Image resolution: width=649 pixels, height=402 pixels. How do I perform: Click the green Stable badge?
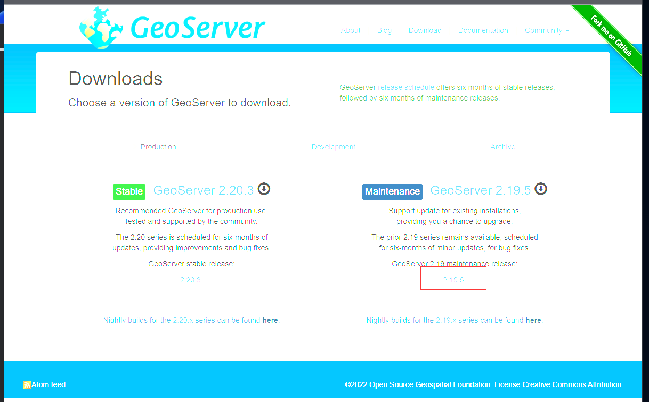point(129,191)
